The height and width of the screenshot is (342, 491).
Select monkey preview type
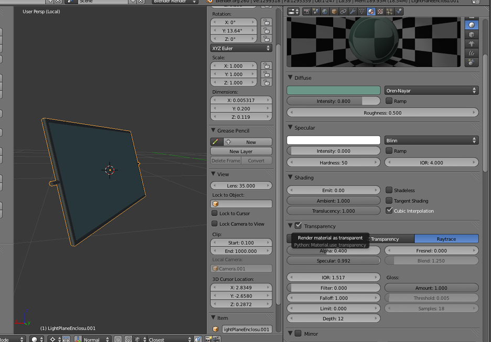tap(471, 44)
